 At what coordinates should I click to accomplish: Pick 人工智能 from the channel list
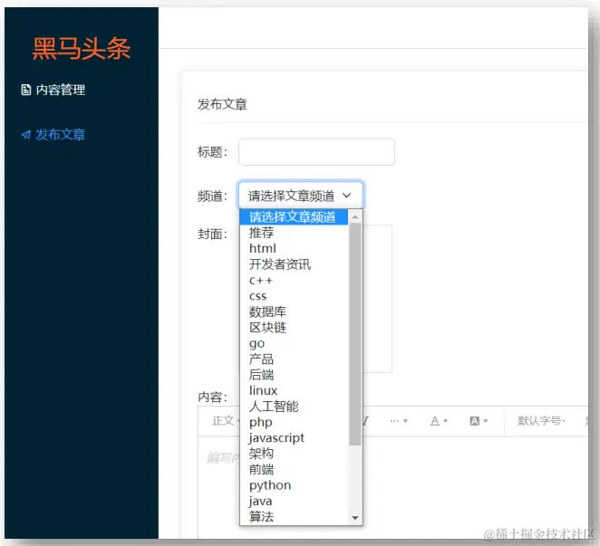pyautogui.click(x=294, y=407)
